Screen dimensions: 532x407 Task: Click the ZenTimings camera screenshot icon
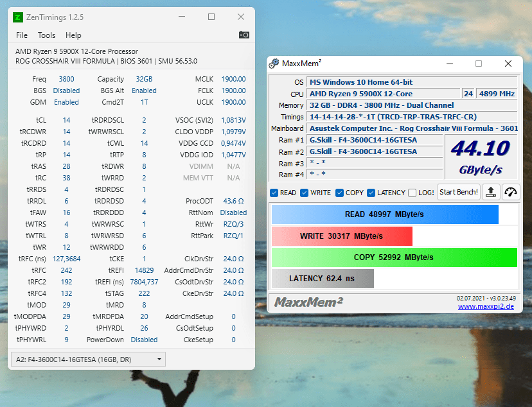click(244, 35)
